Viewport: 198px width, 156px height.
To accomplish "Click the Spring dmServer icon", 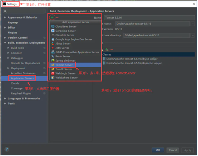I will (x=53, y=61).
